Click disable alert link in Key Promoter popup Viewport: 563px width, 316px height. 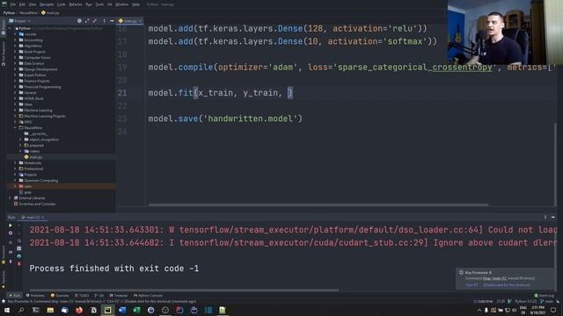(507, 284)
